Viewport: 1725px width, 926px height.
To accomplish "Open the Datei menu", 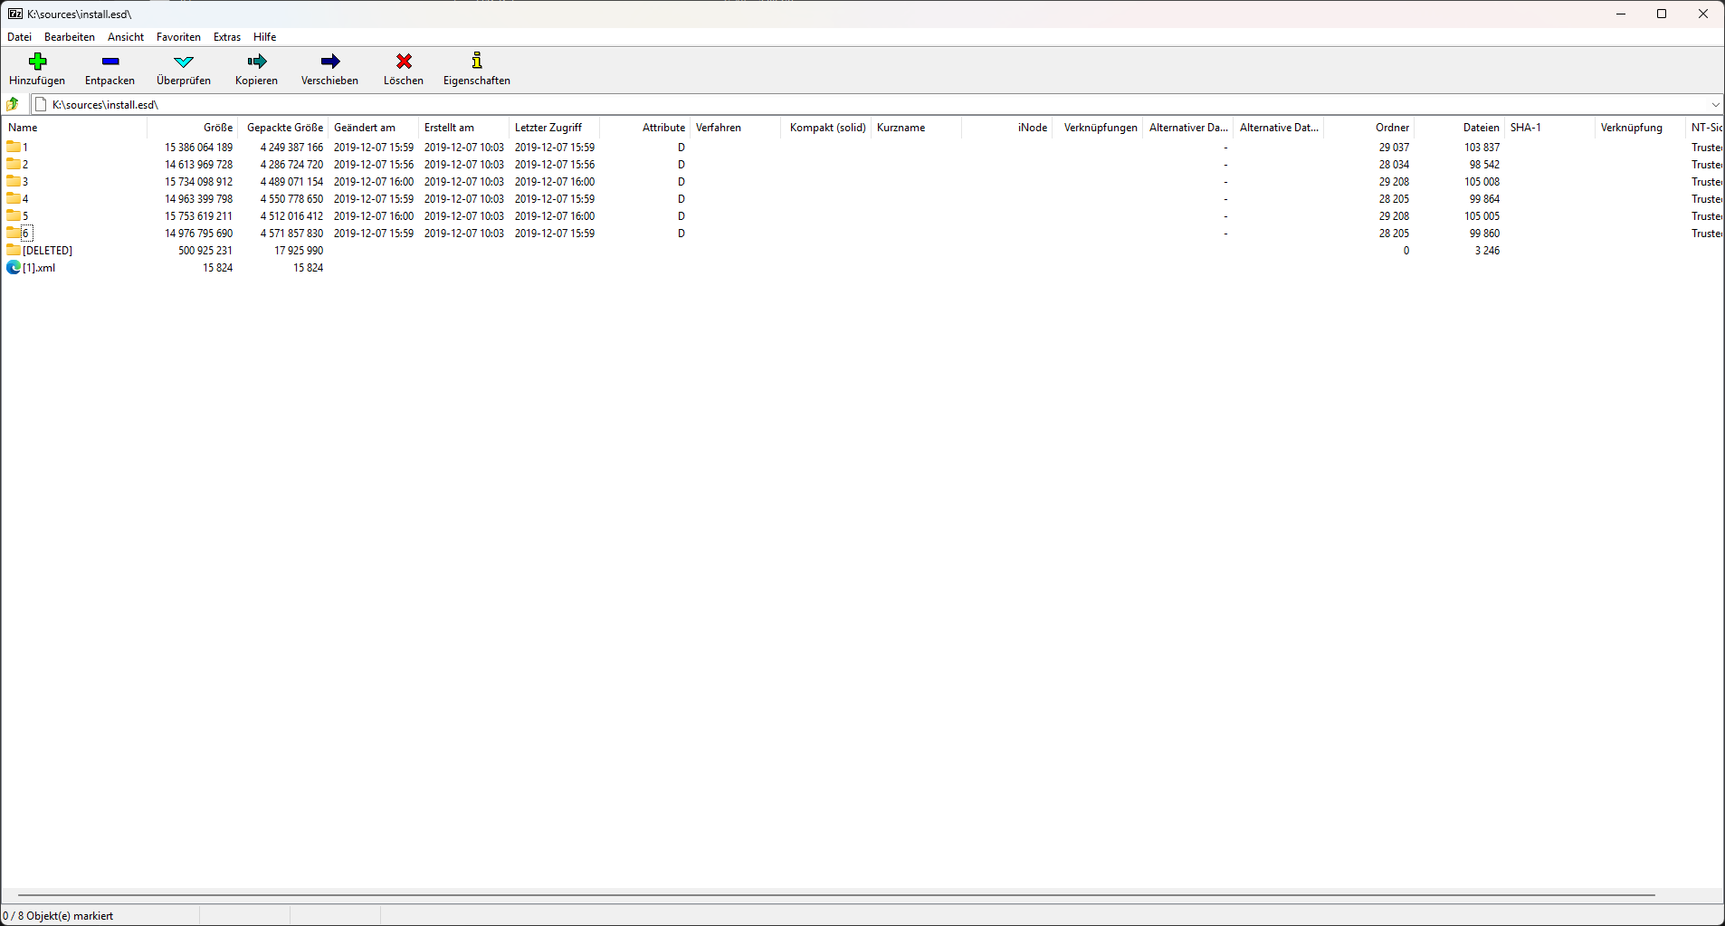I will click(19, 37).
